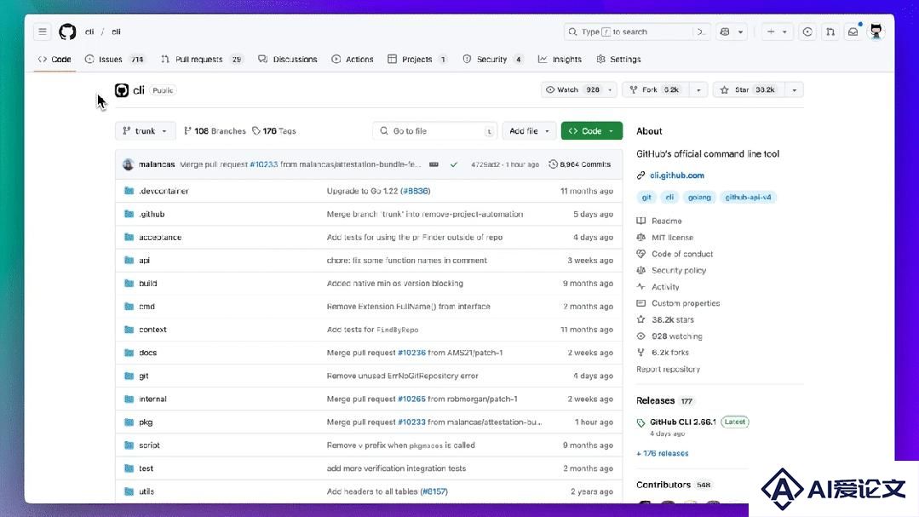The image size is (919, 517).
Task: Star the cli repository
Action: tap(748, 90)
